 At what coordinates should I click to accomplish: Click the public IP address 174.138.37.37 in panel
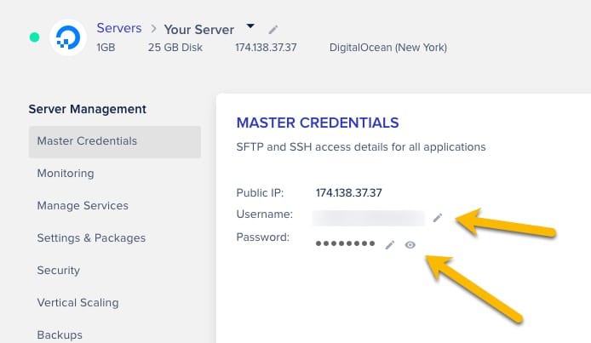pyautogui.click(x=348, y=192)
